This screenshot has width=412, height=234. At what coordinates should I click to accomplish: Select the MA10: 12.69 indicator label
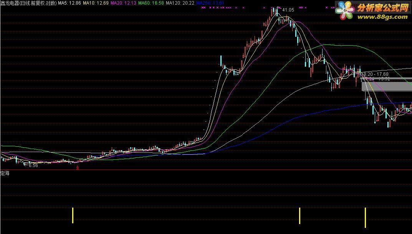pyautogui.click(x=95, y=3)
